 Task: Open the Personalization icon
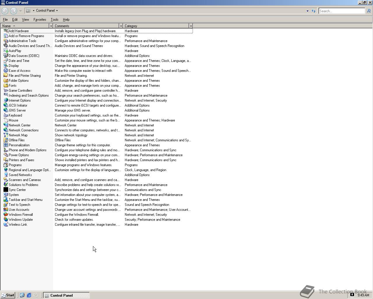(x=6, y=145)
